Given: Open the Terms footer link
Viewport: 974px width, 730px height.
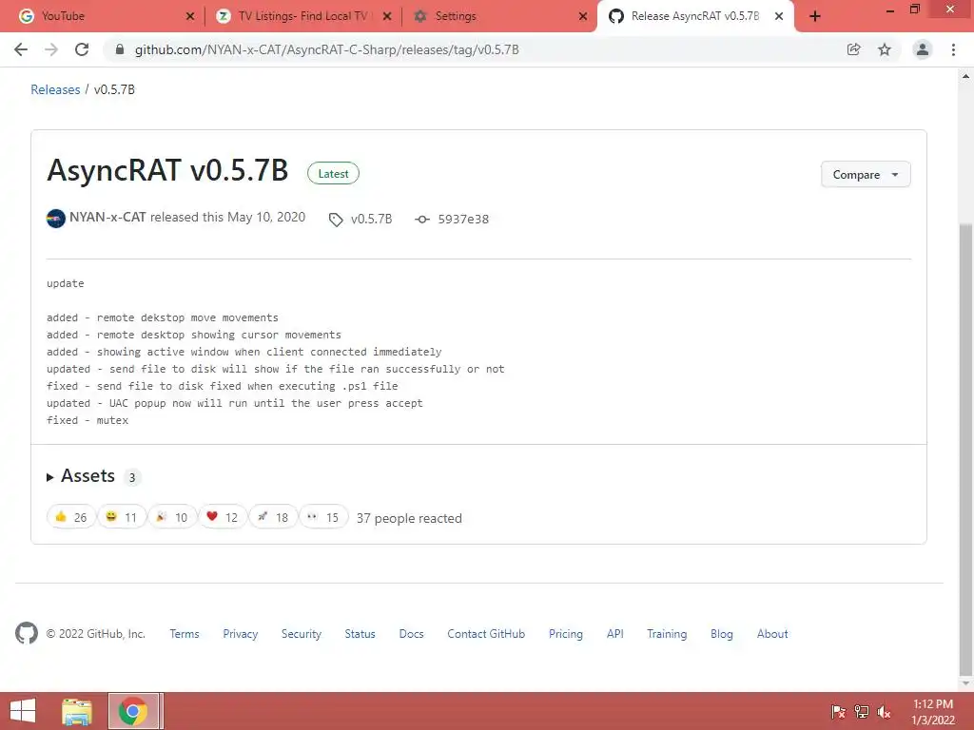Looking at the screenshot, I should [185, 634].
